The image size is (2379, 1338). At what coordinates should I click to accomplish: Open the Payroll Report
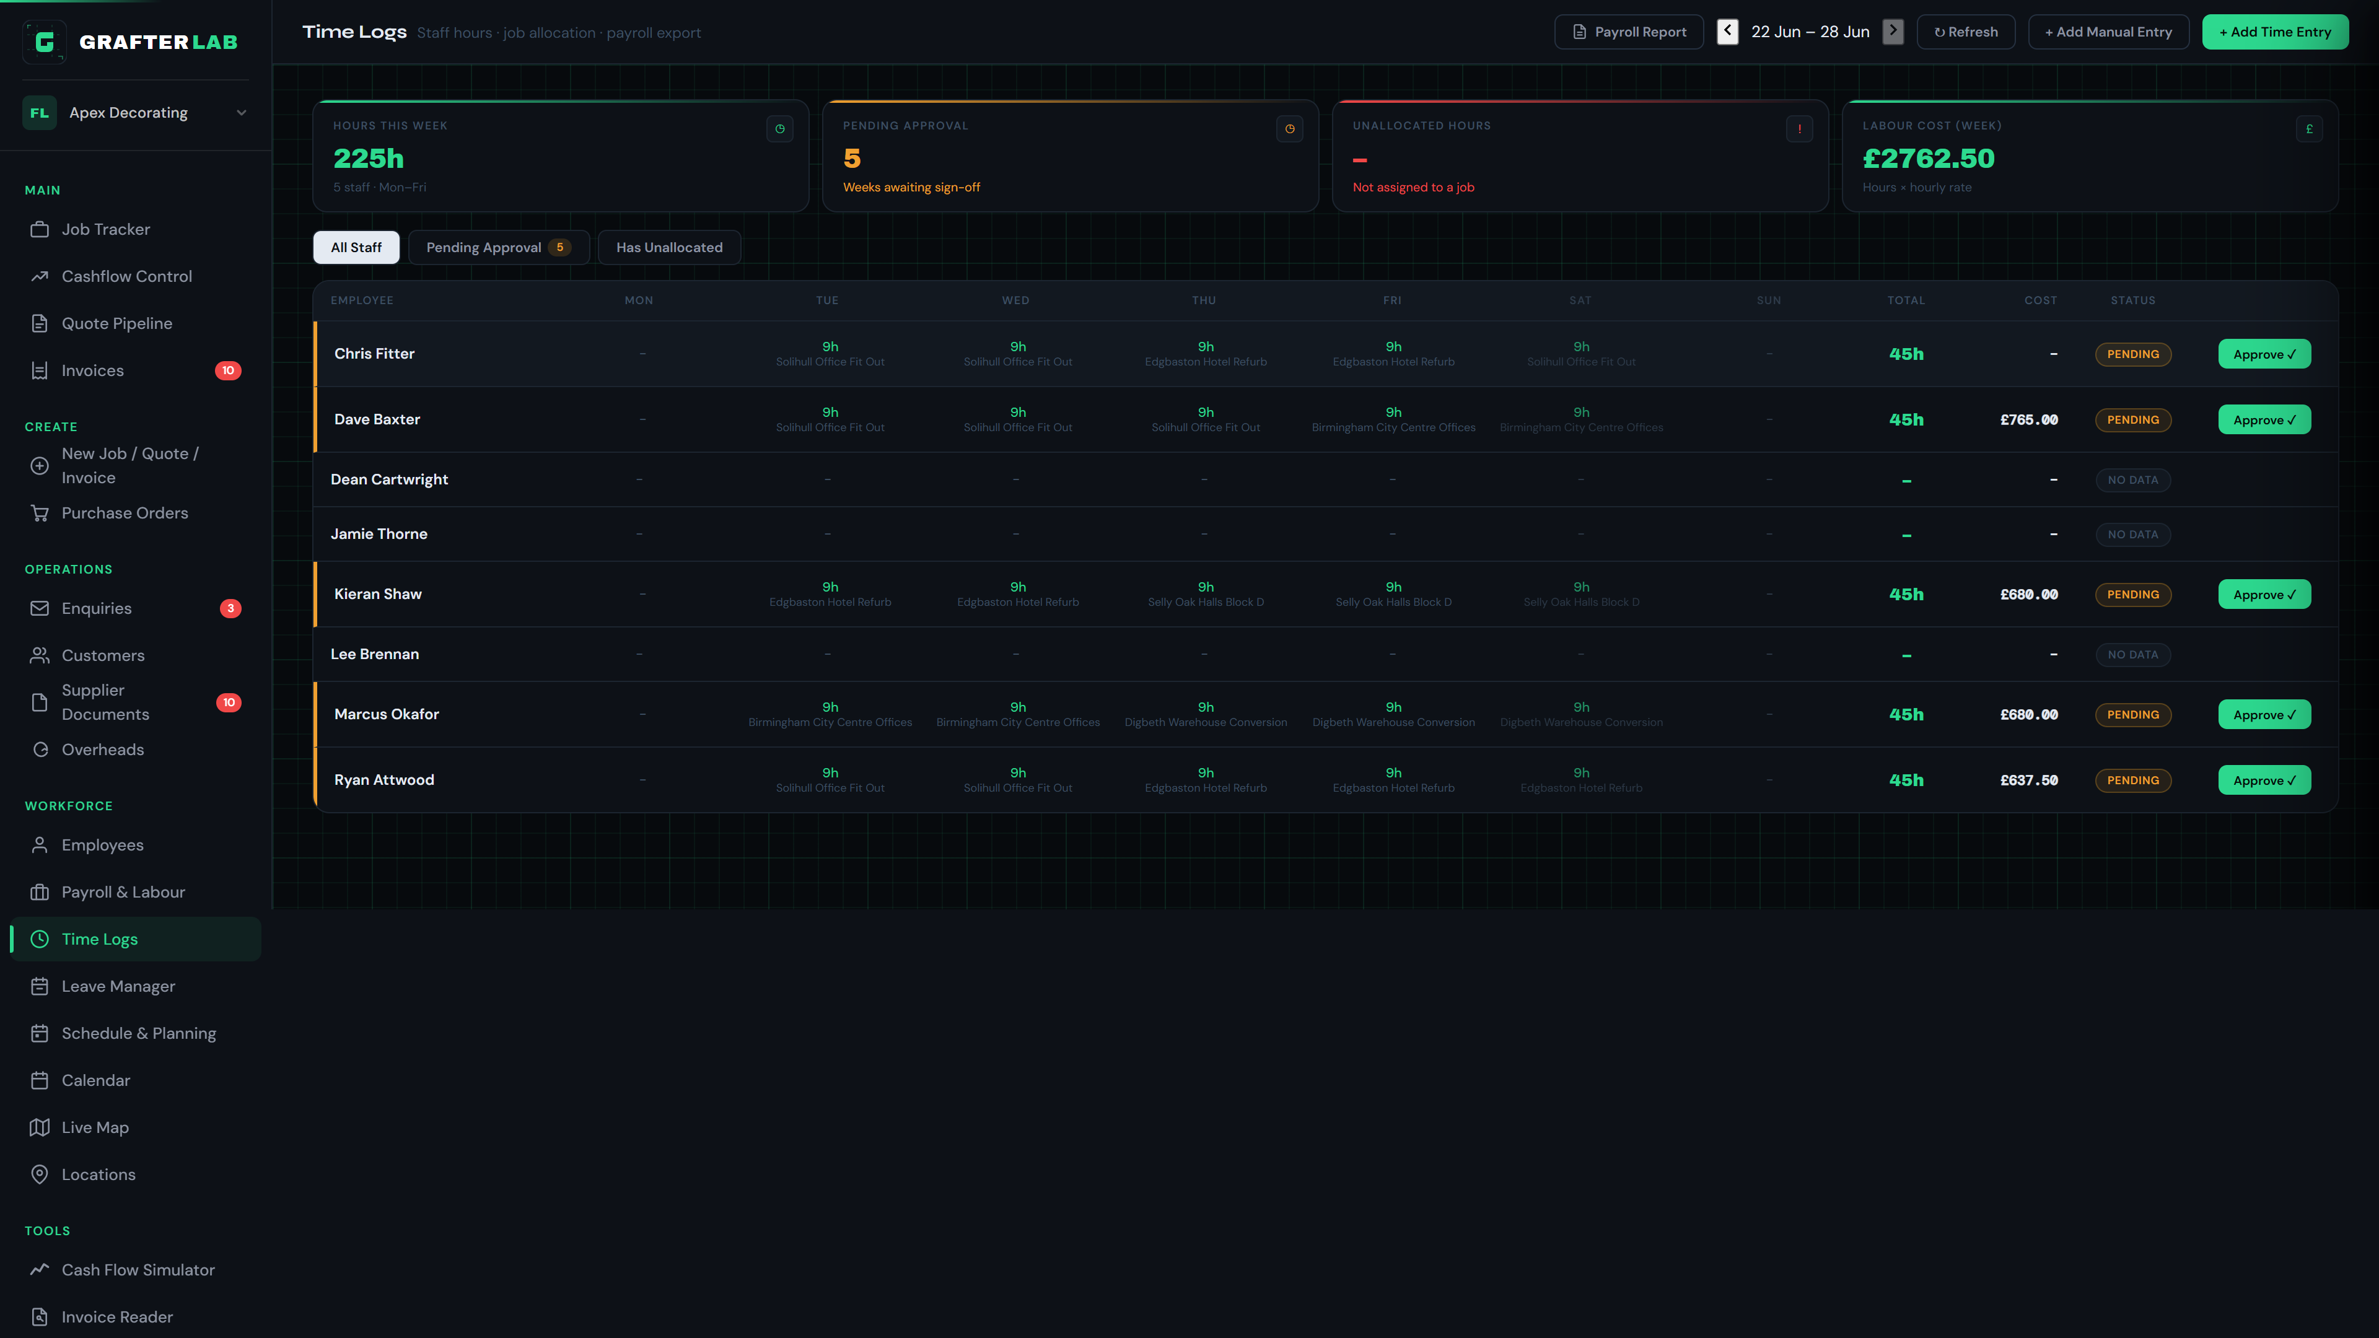tap(1629, 32)
